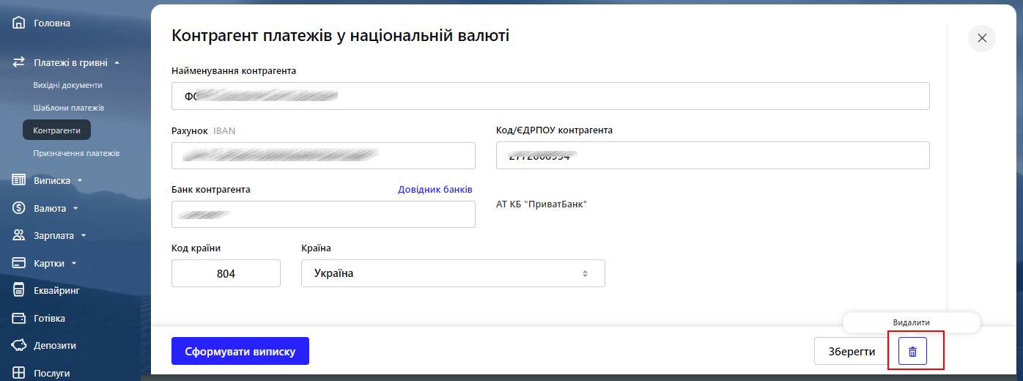
Task: Click the Виписка statement icon
Action: (x=19, y=180)
